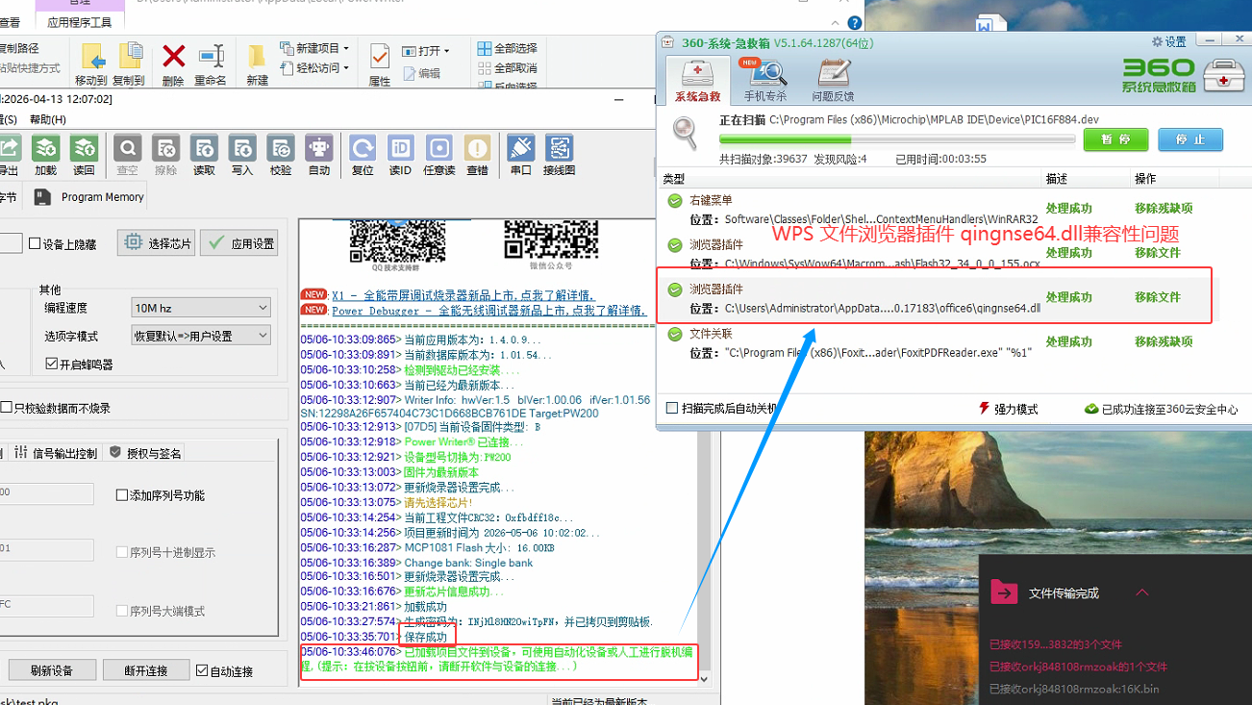This screenshot has width=1252, height=705.
Task: Click 移除文件 for qingnse64.dll row
Action: point(1157,297)
